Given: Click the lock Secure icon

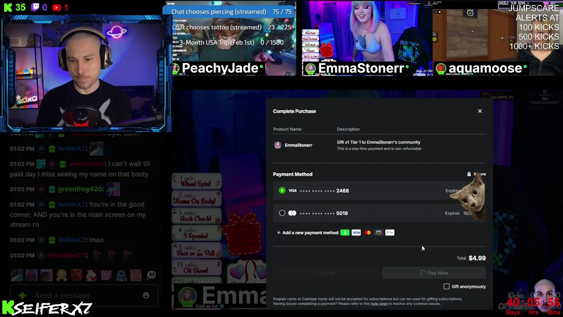Looking at the screenshot, I should pyautogui.click(x=469, y=174).
